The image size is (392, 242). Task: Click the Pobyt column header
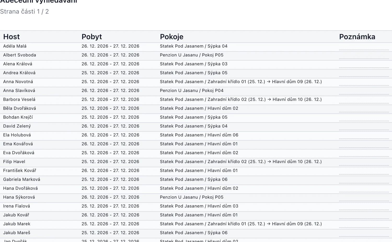(92, 37)
